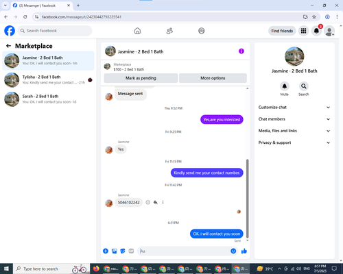Choose a sticker in composer
Screen dimensions: 343x274
[x=123, y=251]
